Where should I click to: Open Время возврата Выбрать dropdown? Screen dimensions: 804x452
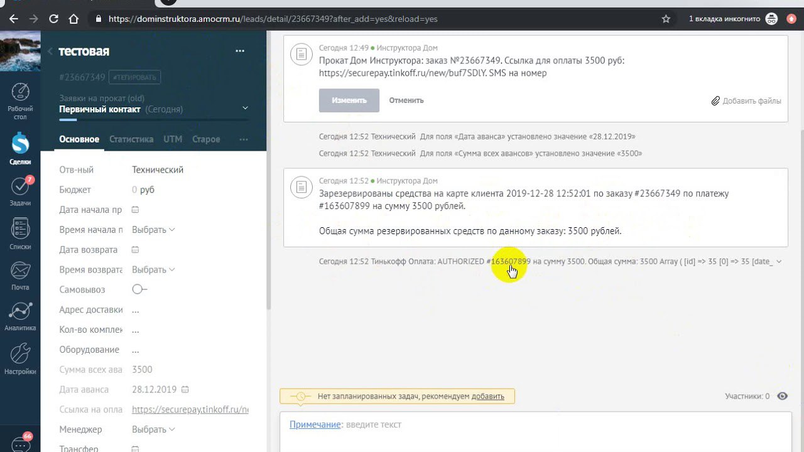(153, 270)
